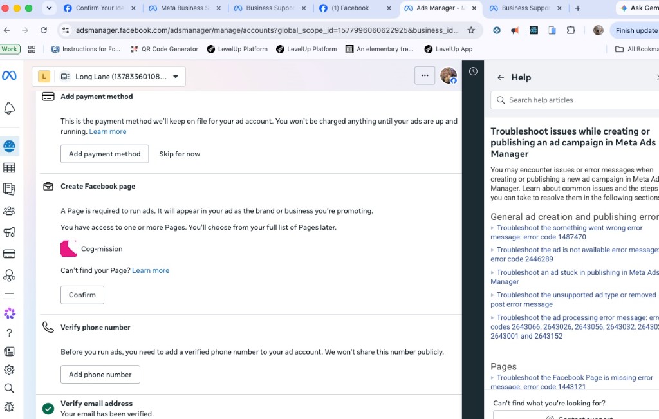Open the user profile avatar in Ads Manager
Viewport: 659px width, 419px height.
click(449, 76)
